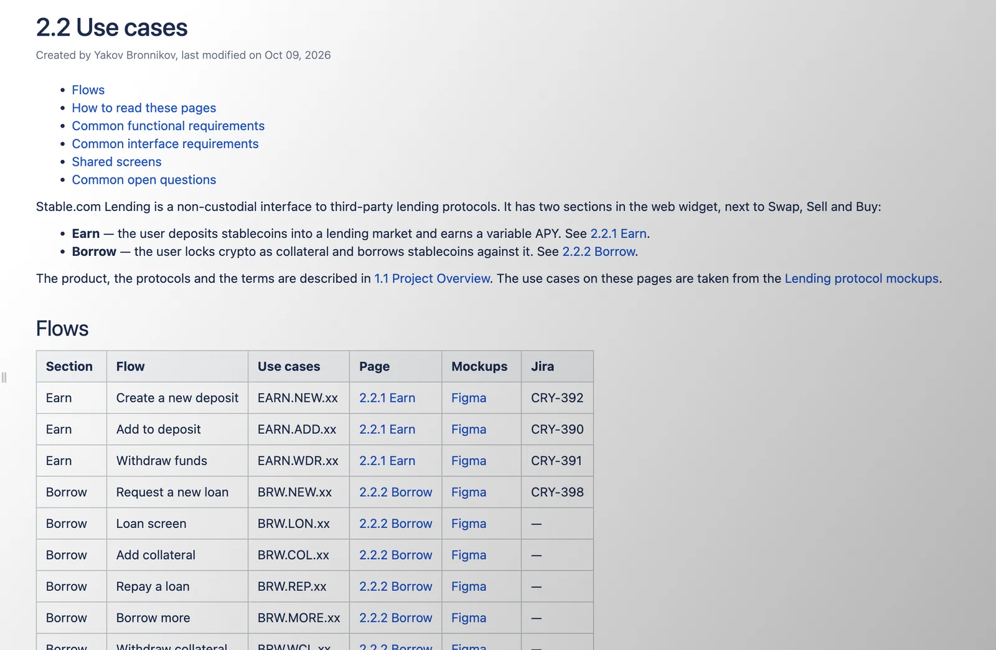
Task: Open 2.2.1 Earn page in Create a new deposit row
Action: coord(387,398)
